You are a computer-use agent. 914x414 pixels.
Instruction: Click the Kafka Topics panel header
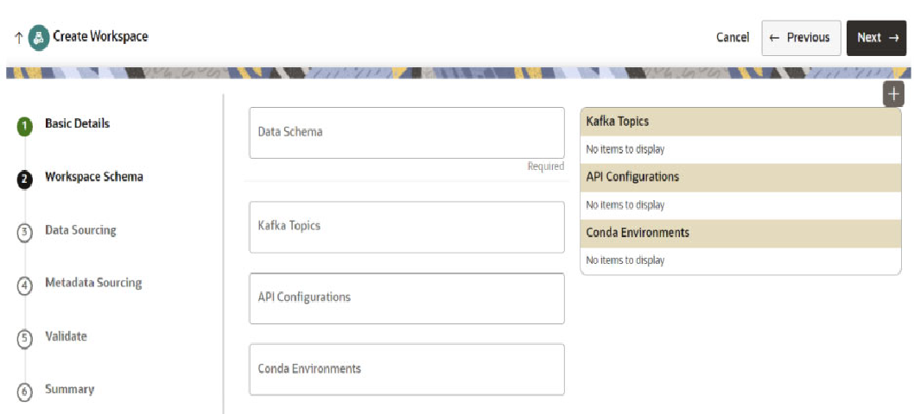pyautogui.click(x=741, y=122)
